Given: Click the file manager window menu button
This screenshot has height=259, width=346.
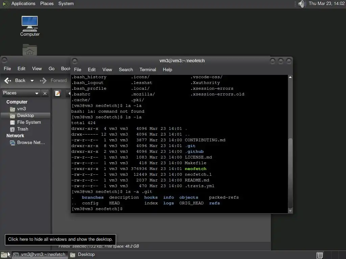Looking at the screenshot, I should click(x=4, y=60).
